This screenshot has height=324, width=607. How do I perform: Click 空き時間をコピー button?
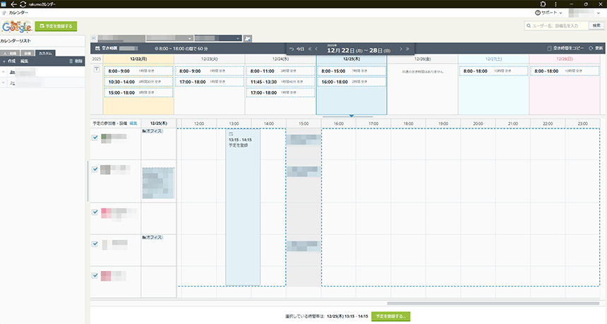[x=567, y=49]
